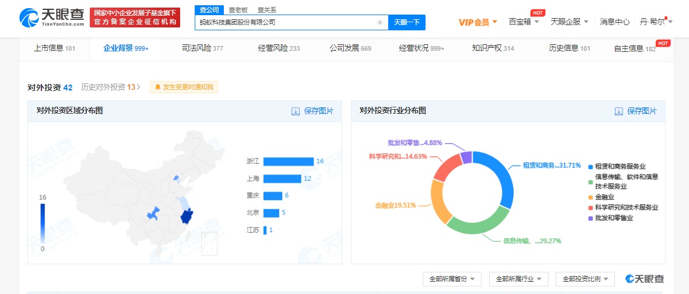This screenshot has width=689, height=294.
Task: Open 经营状况 999+ tab
Action: [x=422, y=48]
